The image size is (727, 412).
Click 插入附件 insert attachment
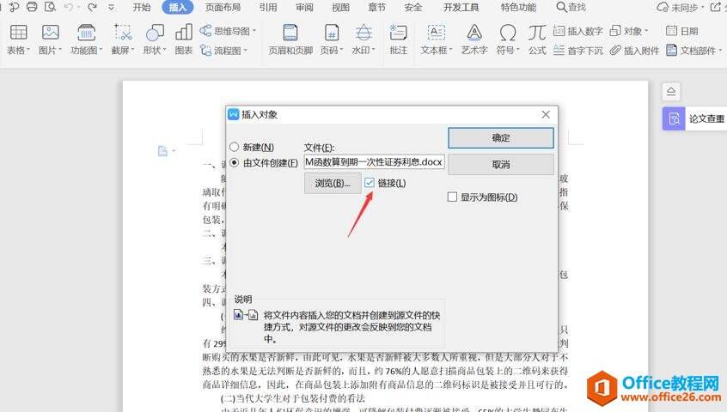(634, 50)
